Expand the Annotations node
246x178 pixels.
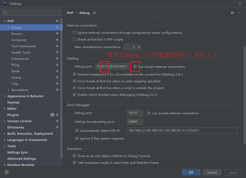pyautogui.click(x=9, y=90)
